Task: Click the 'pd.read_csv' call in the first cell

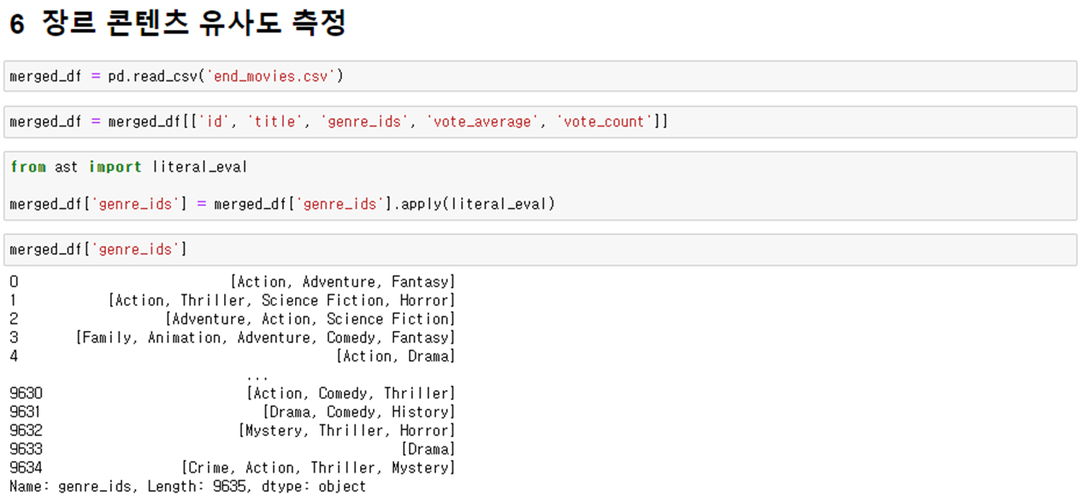Action: click(152, 77)
